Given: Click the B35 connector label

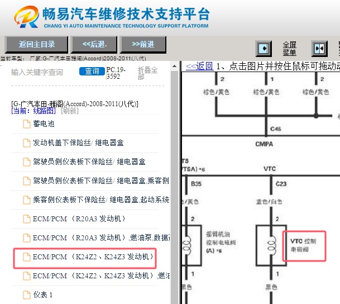Looking at the screenshot, I should (x=196, y=184).
